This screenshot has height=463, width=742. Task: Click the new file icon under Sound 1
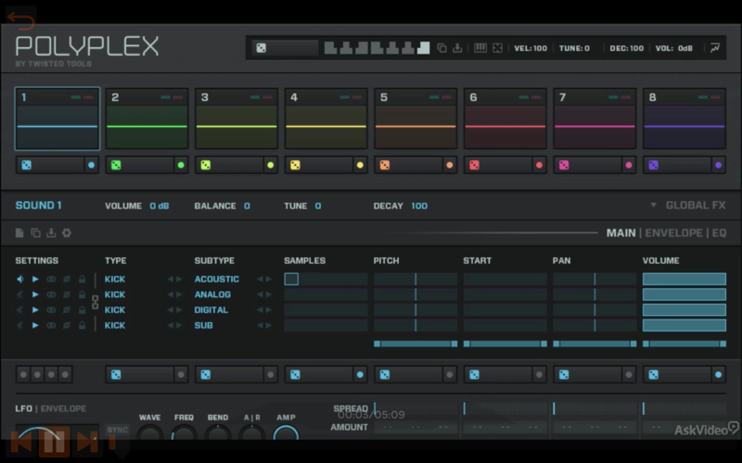pos(19,232)
